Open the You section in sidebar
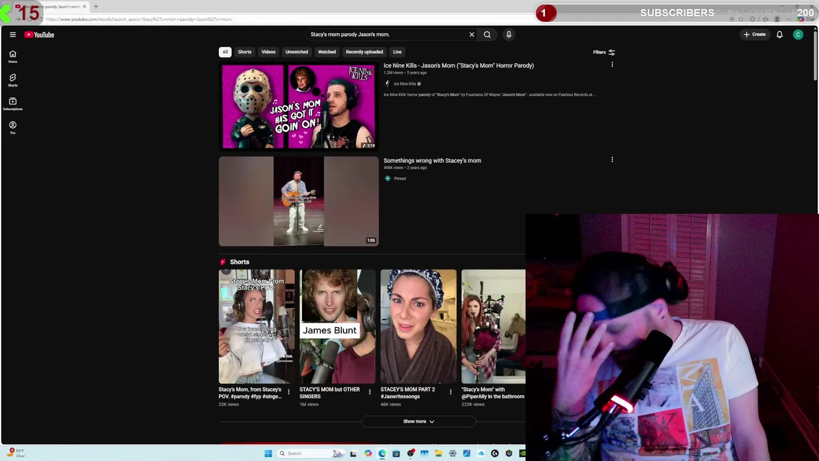This screenshot has width=819, height=461. [12, 127]
